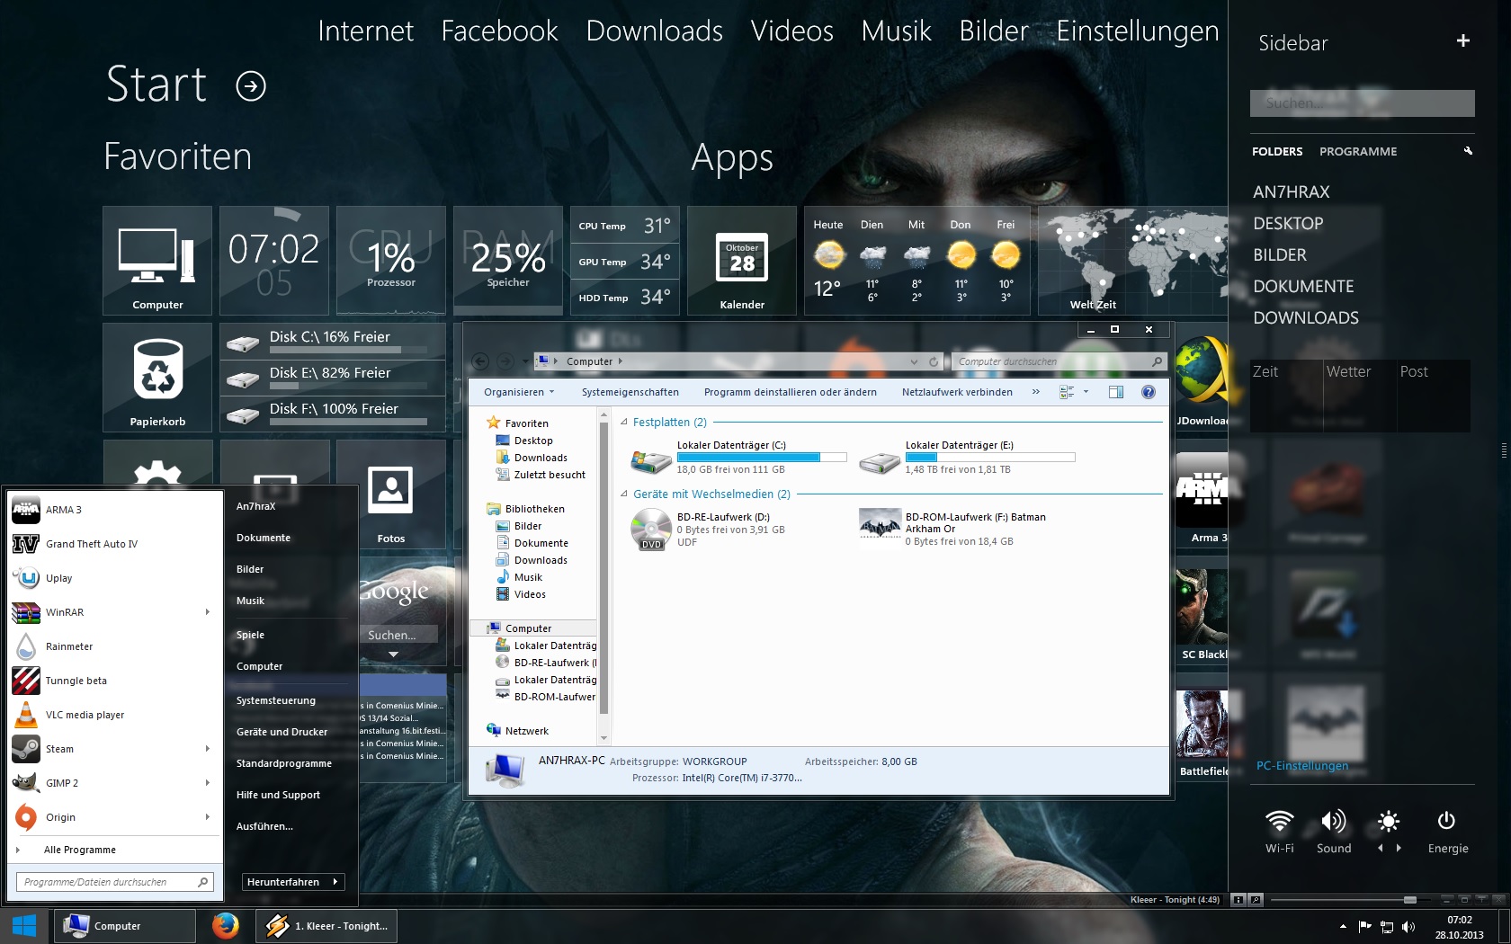Click the brightness sun icon in sidebar
This screenshot has height=944, width=1511.
click(1389, 821)
